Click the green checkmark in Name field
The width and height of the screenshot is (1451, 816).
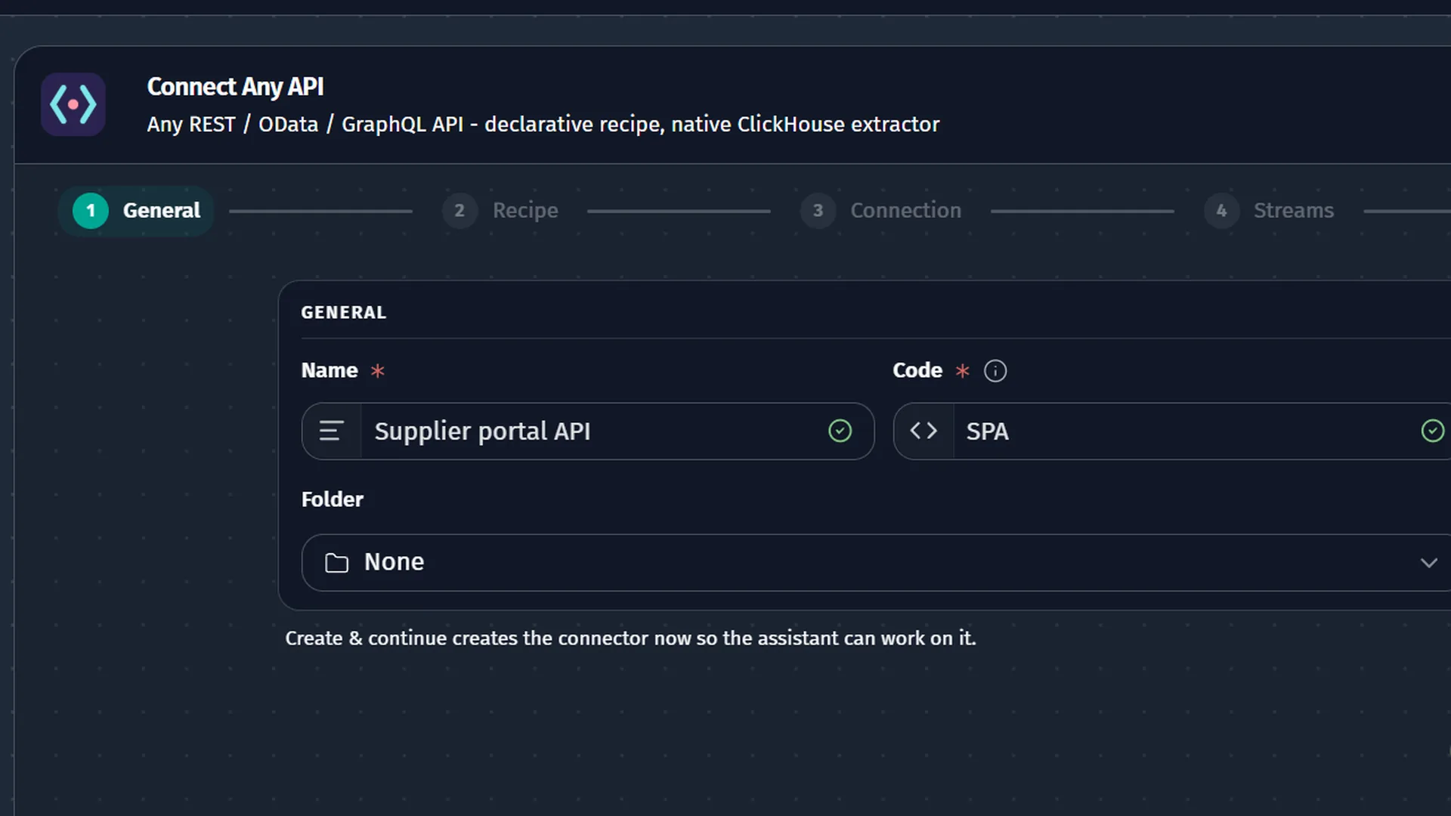[x=840, y=431]
